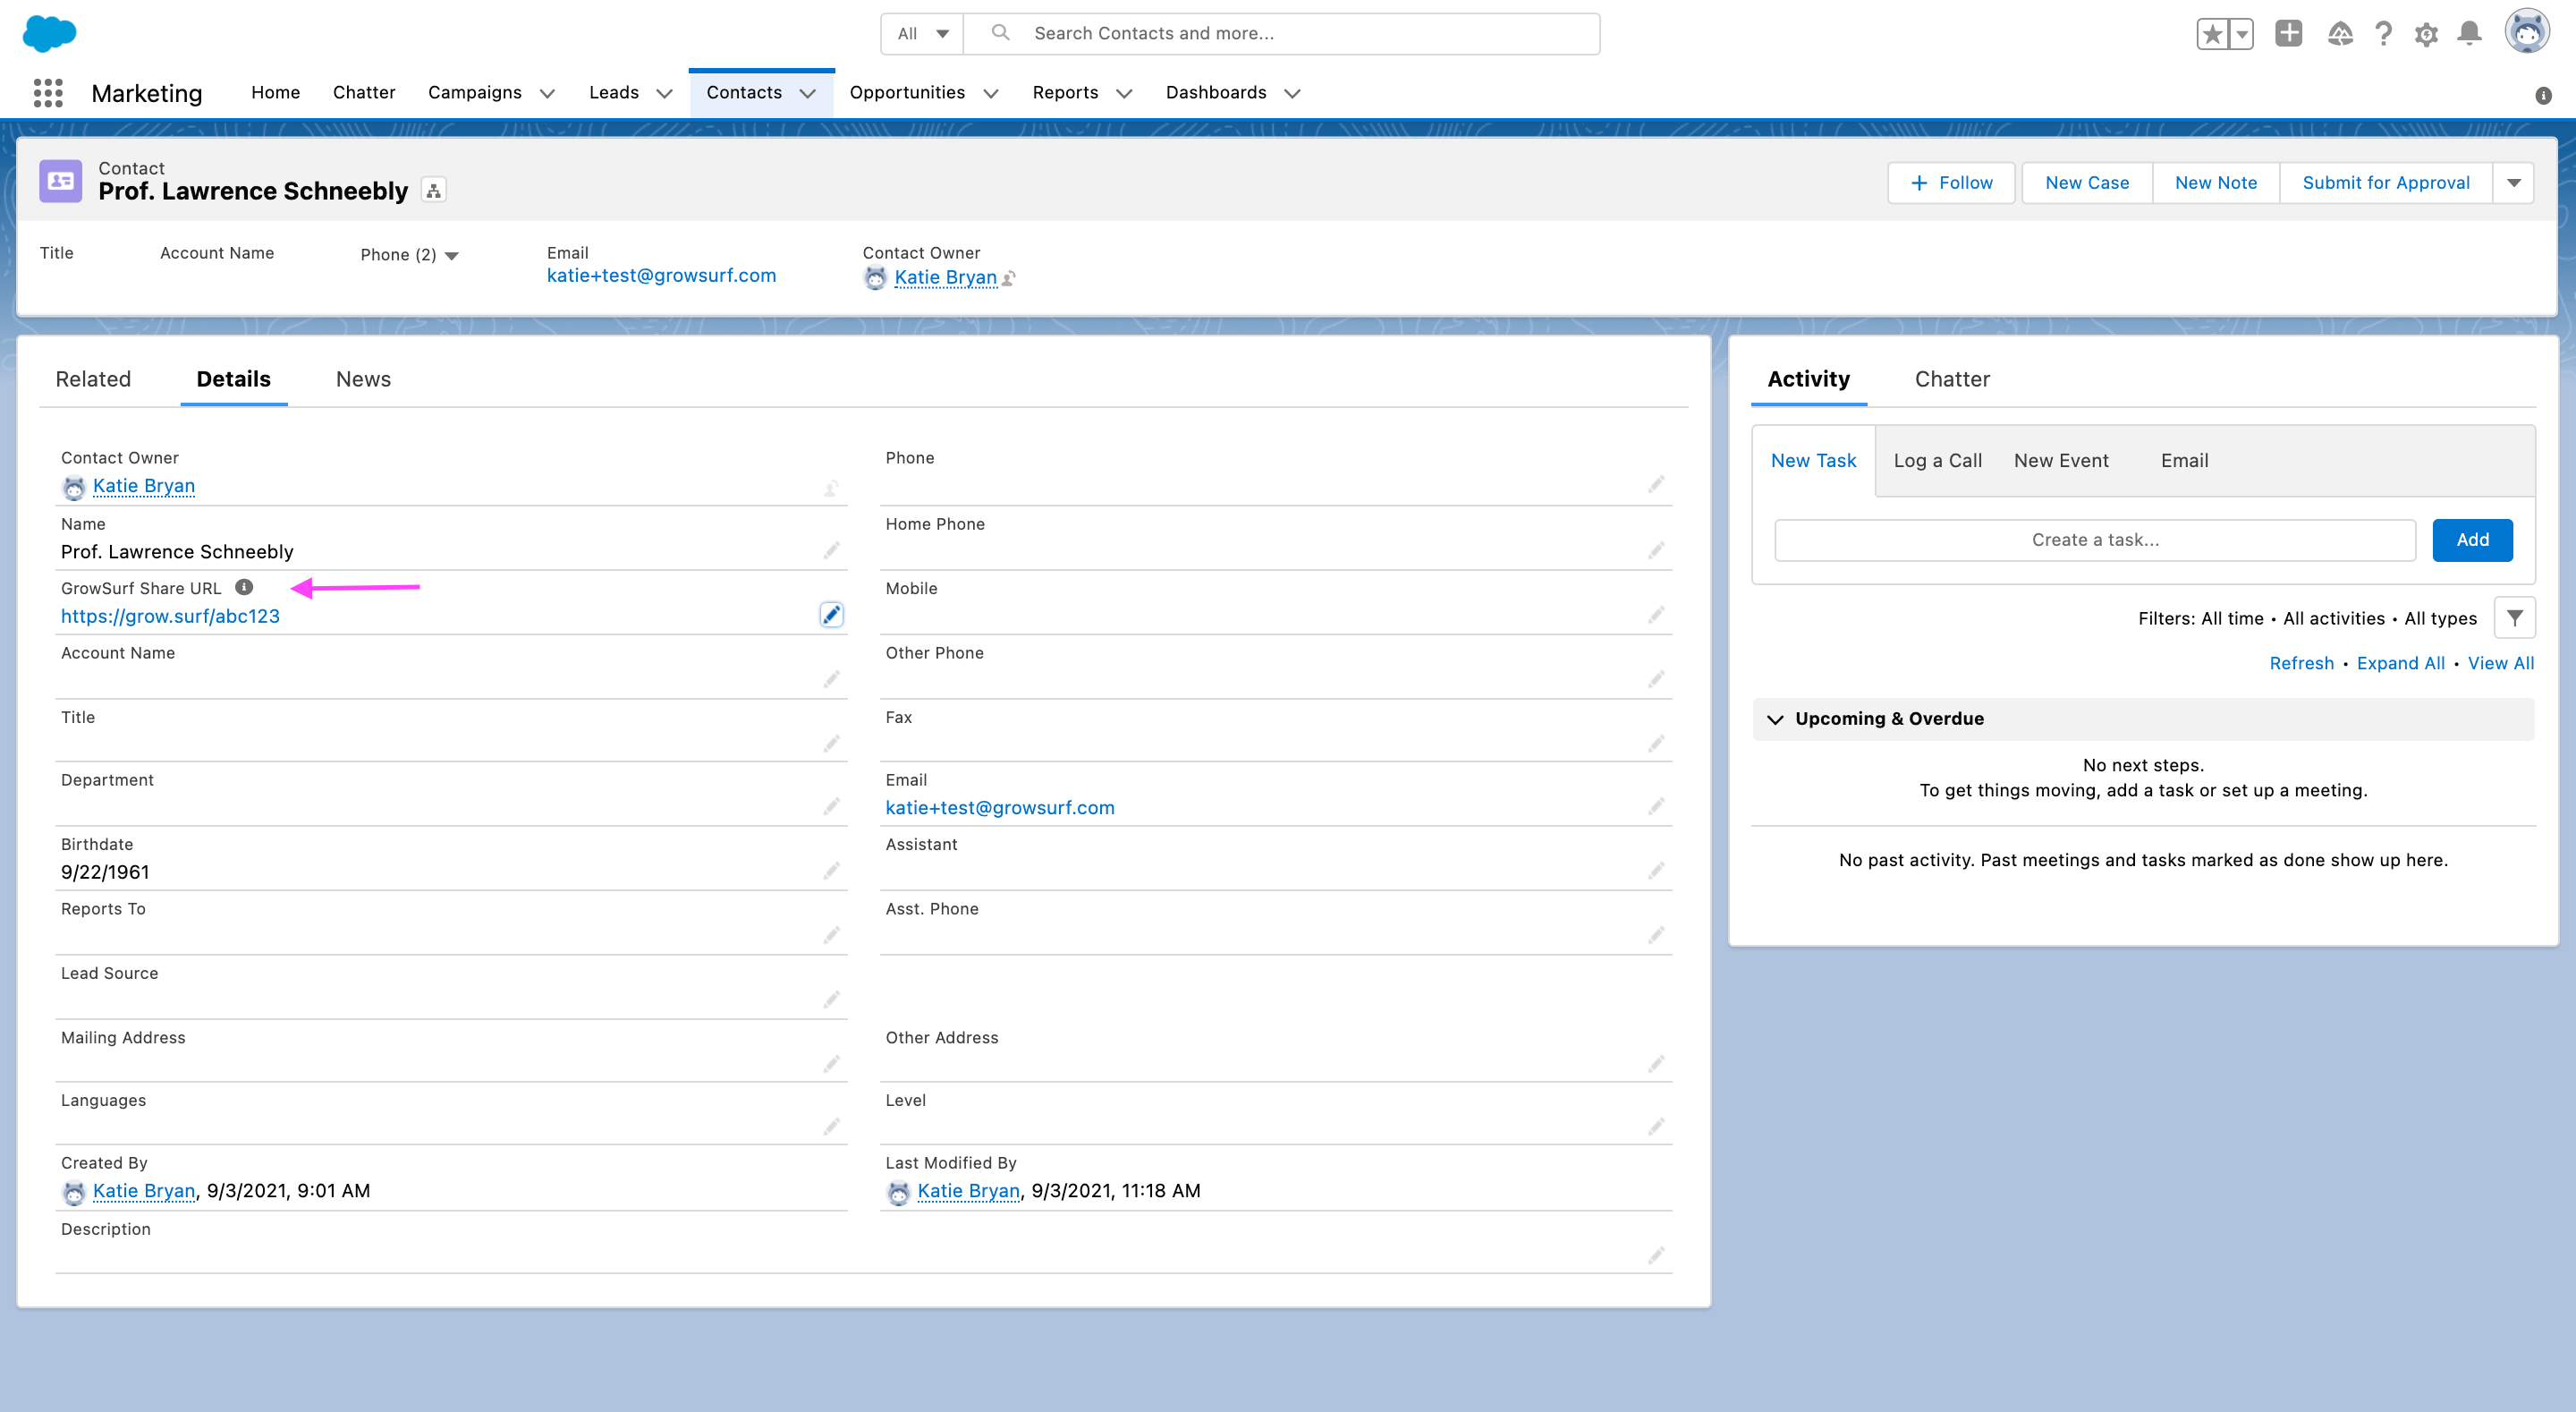This screenshot has width=2576, height=1412.
Task: Collapse the Upcoming & Overdue section
Action: point(1776,719)
